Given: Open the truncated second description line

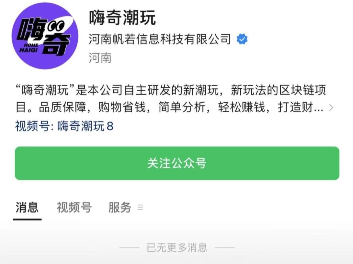Looking at the screenshot, I should coord(169,107).
